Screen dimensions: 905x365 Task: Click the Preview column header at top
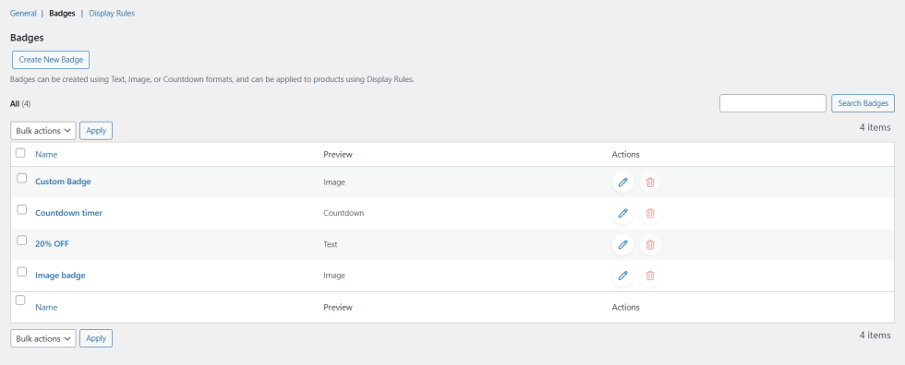pos(338,154)
